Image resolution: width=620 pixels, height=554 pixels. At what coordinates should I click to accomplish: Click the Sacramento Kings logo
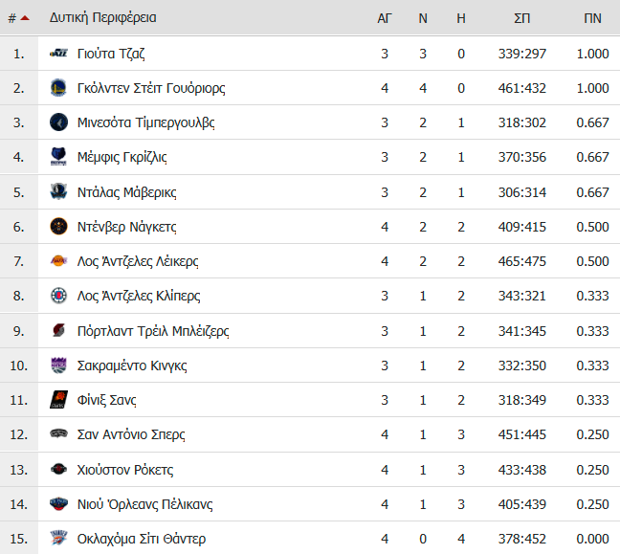[58, 365]
